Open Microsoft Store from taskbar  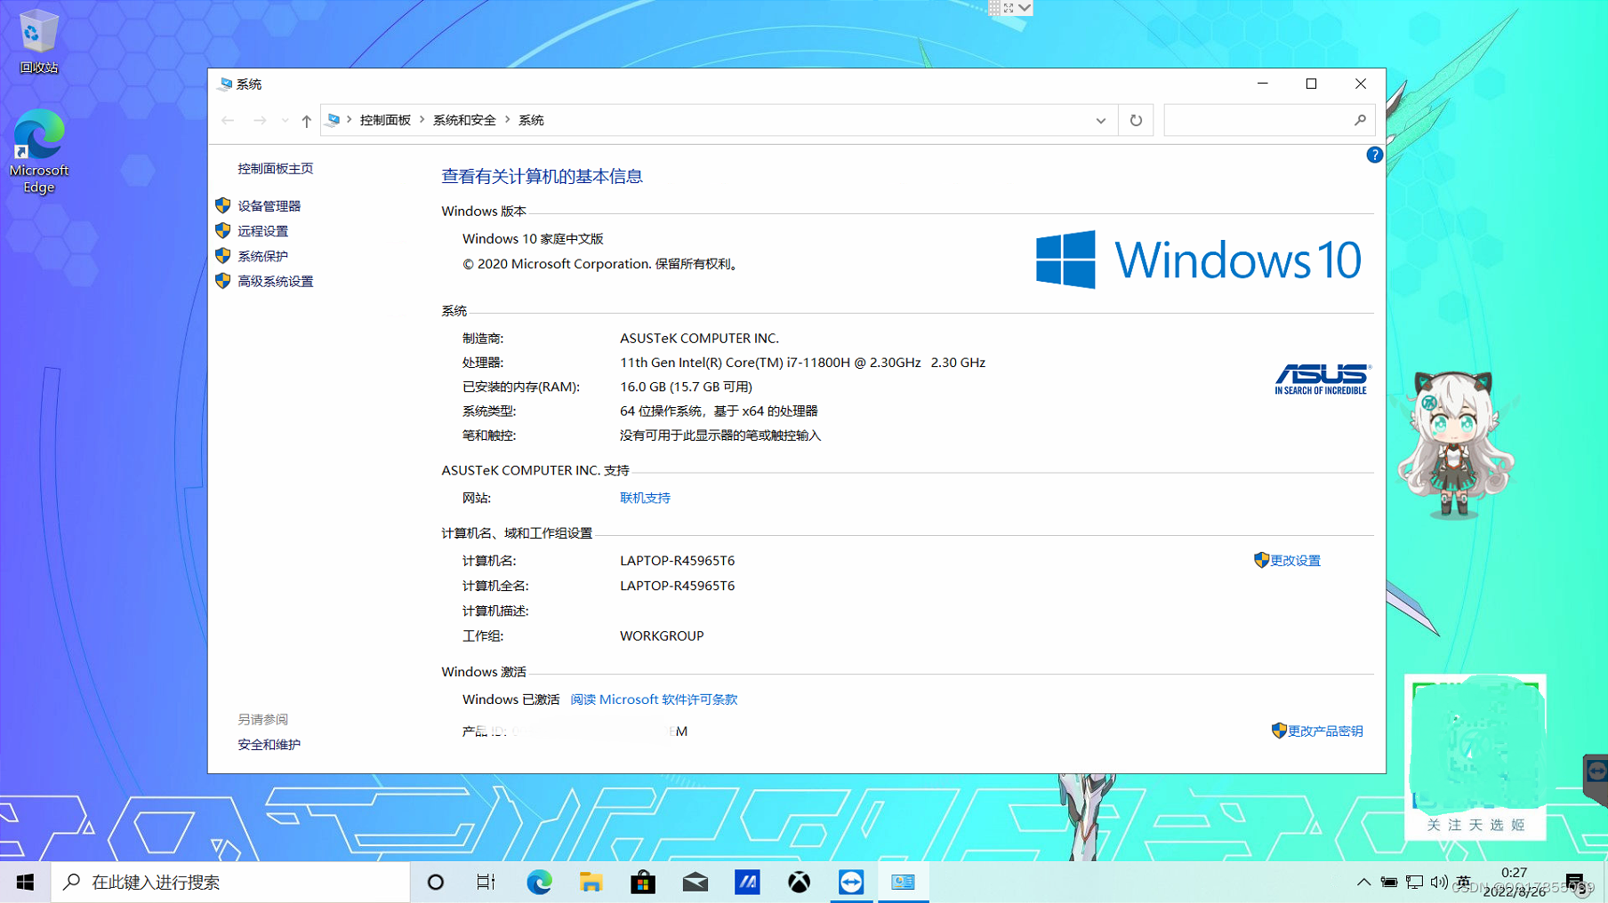tap(642, 882)
